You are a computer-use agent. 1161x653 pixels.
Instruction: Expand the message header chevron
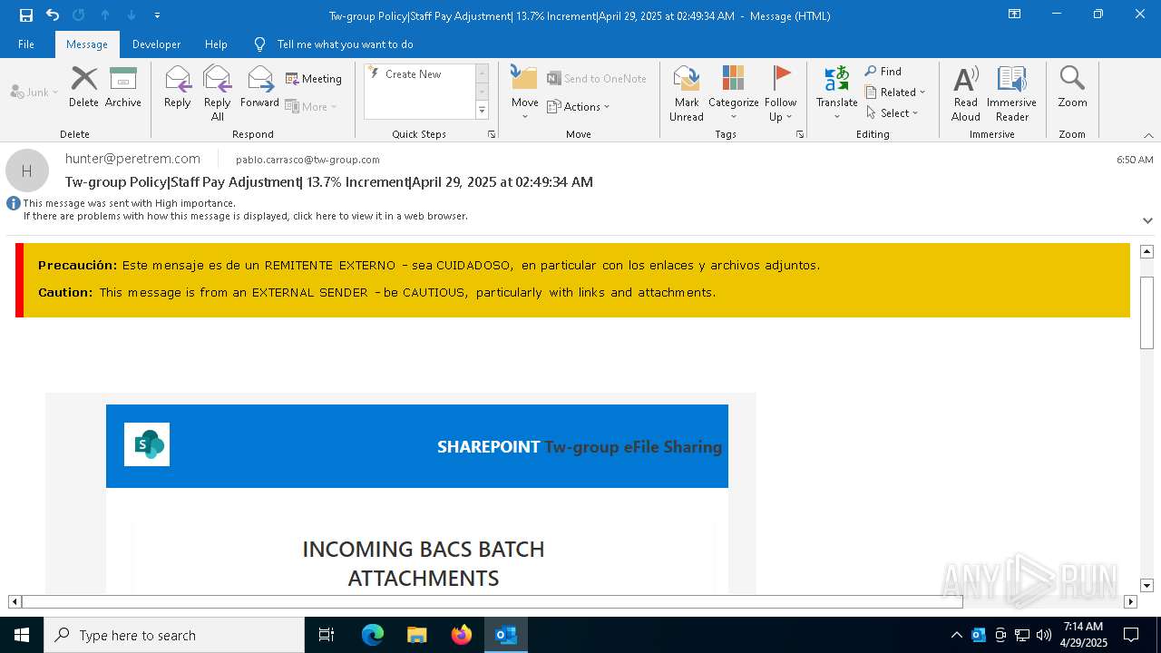(x=1147, y=220)
